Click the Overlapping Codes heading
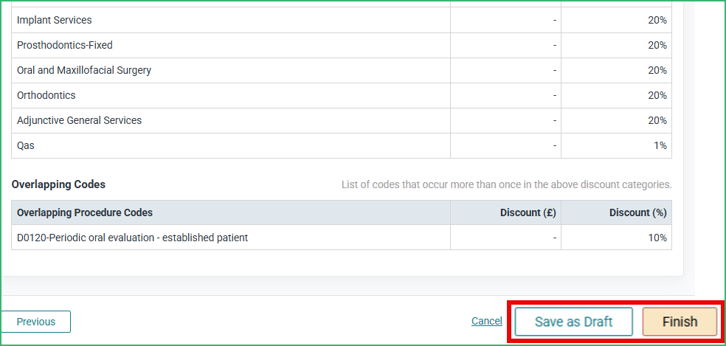The height and width of the screenshot is (346, 726). [x=58, y=184]
